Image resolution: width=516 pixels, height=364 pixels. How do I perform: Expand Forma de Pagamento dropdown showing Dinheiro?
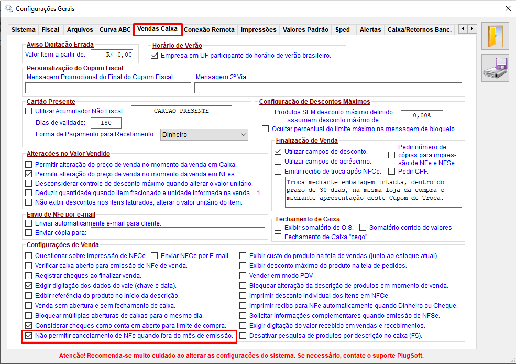click(x=204, y=134)
